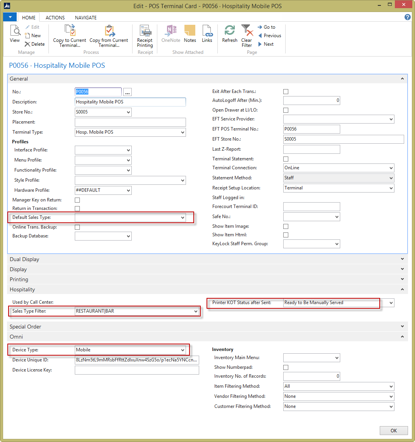The height and width of the screenshot is (442, 415).
Task: Toggle the Manager Key on Return checkbox
Action: [77, 200]
